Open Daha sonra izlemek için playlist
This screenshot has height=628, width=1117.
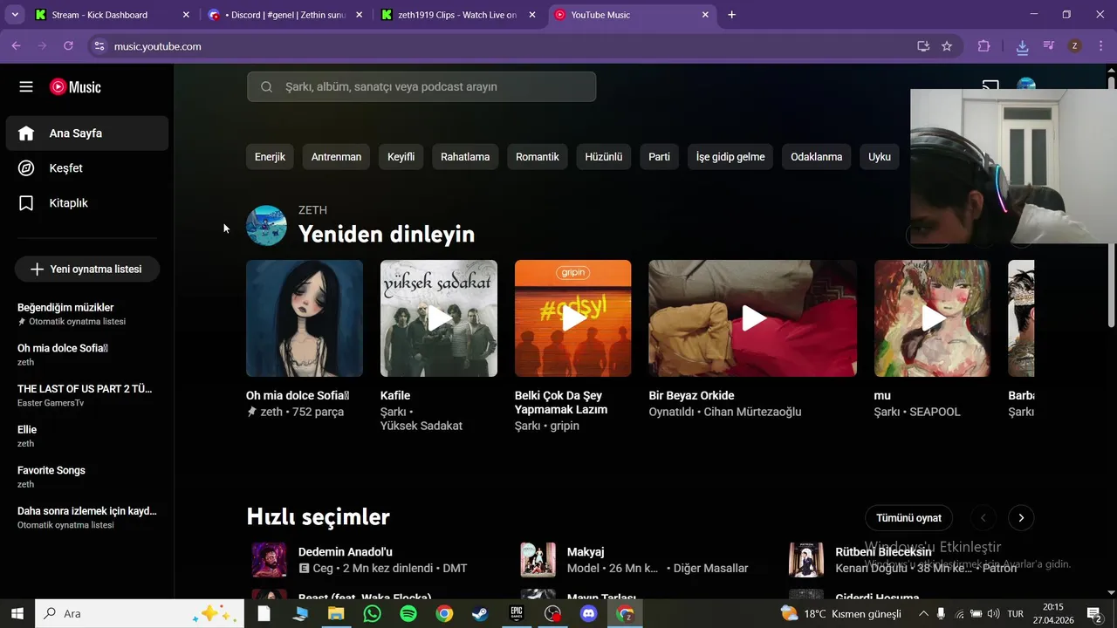pos(87,517)
